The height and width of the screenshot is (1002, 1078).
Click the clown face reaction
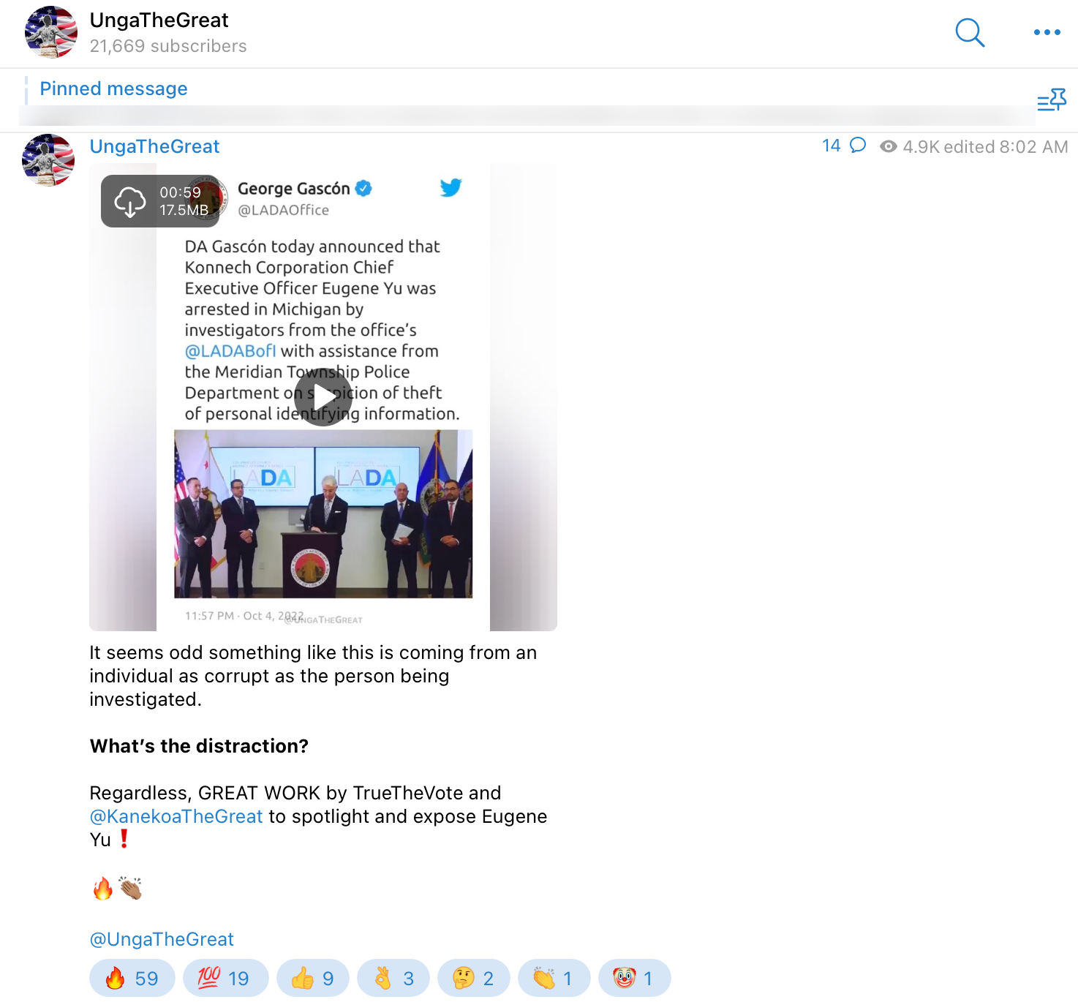tap(634, 979)
